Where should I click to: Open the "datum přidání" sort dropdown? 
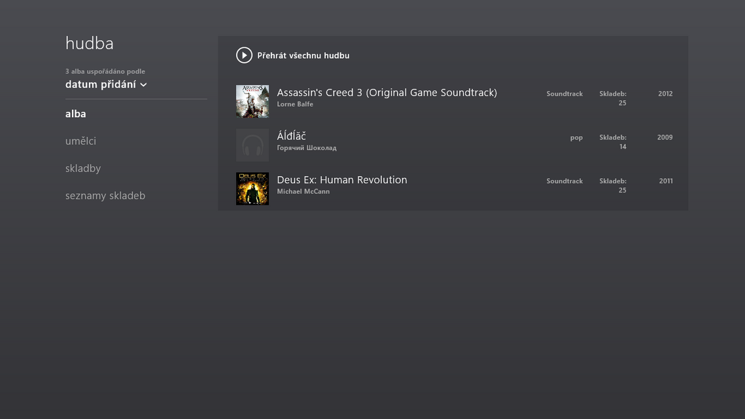(101, 84)
